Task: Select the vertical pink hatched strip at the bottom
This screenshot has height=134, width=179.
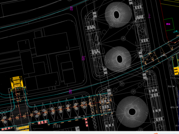Action: coord(86,122)
